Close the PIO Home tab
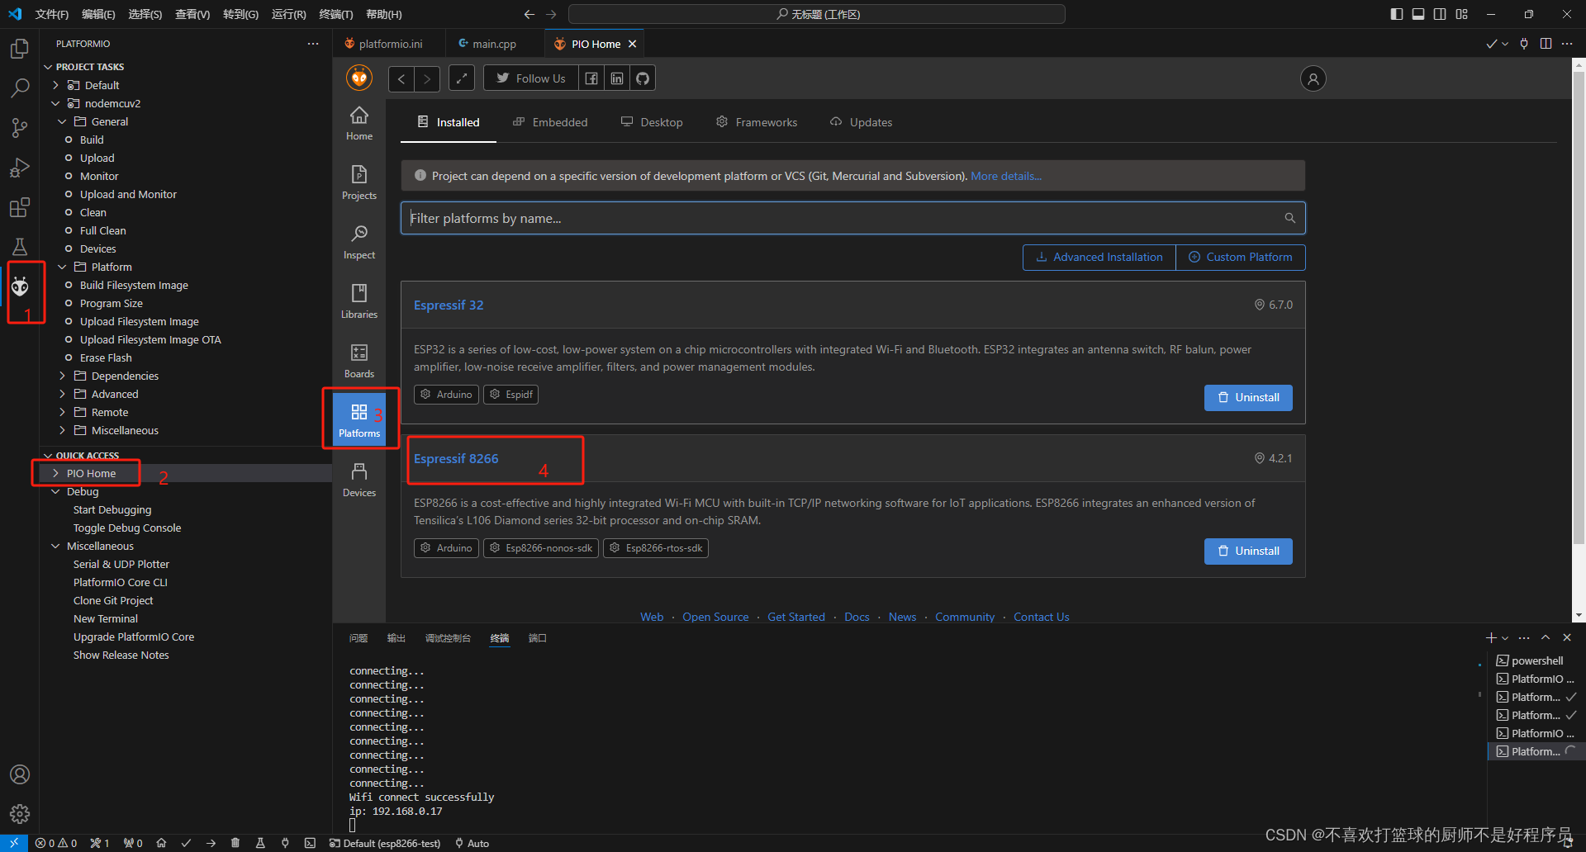1586x852 pixels. coord(633,44)
